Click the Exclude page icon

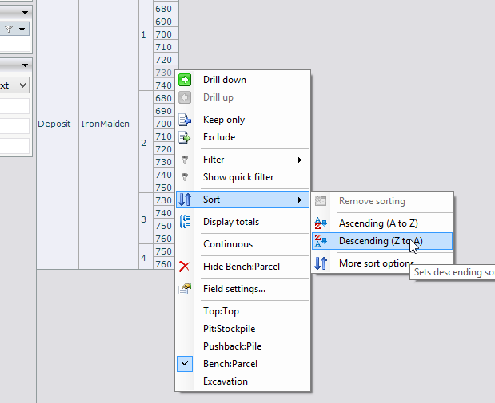point(185,137)
